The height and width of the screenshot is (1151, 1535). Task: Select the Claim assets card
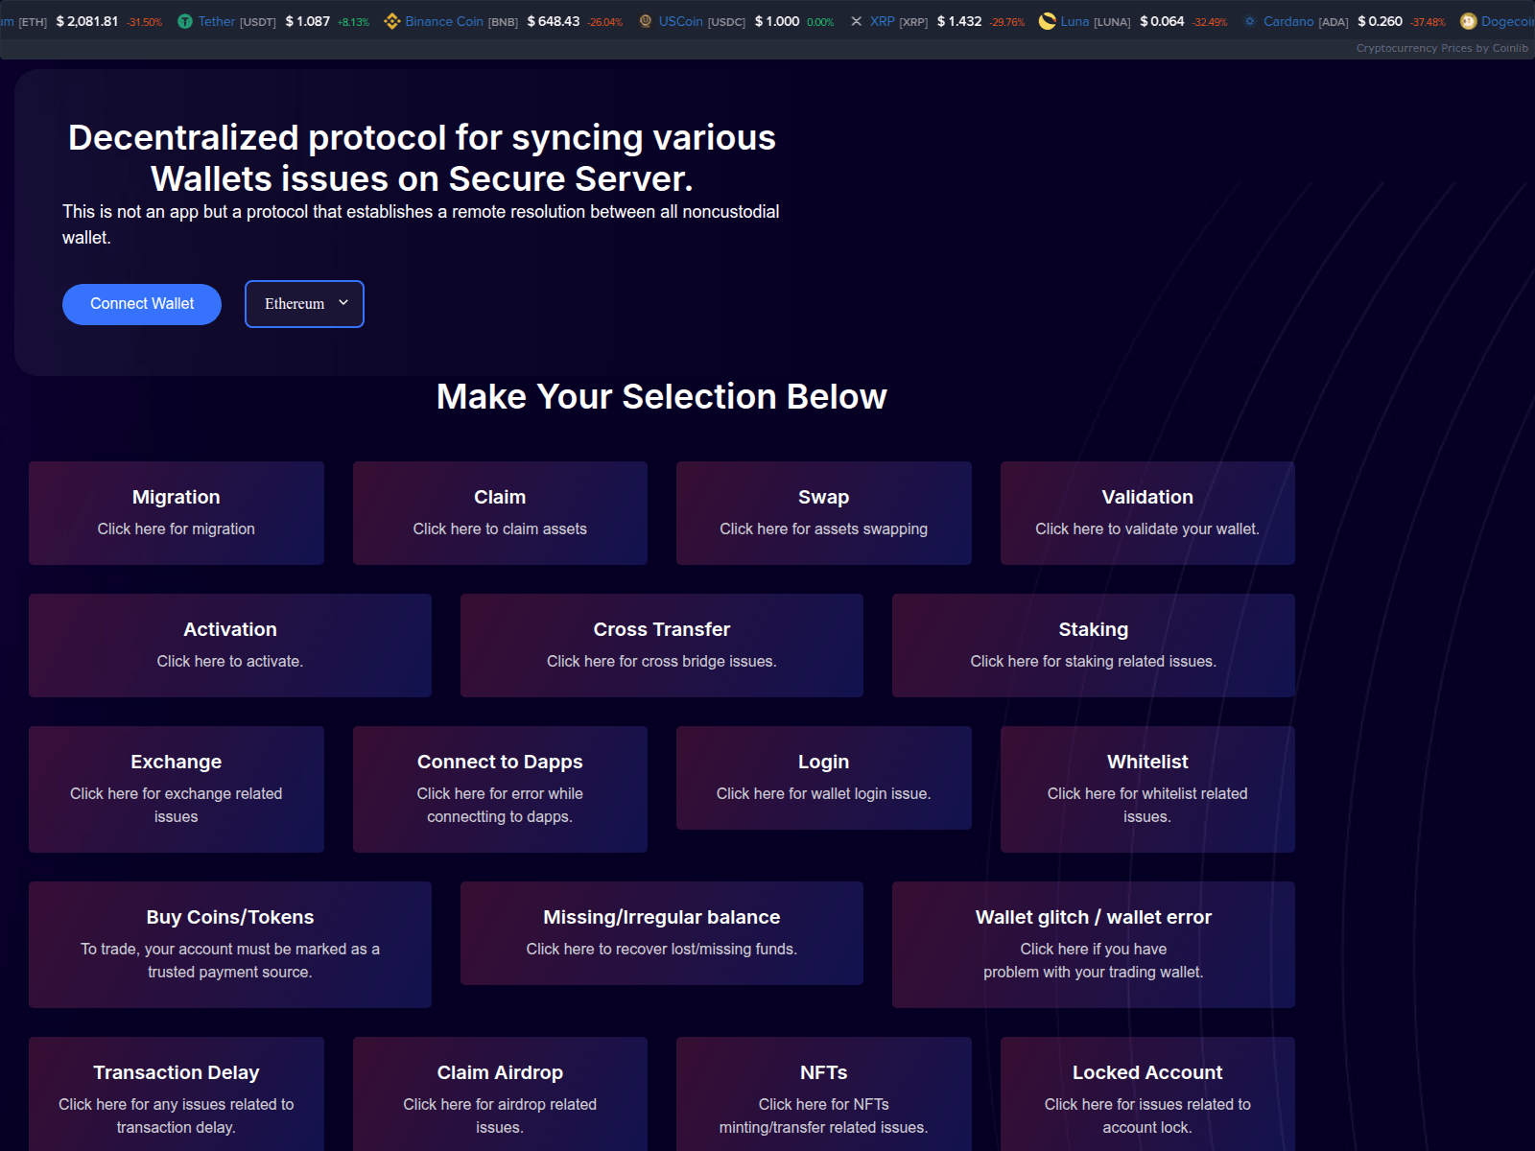[500, 512]
